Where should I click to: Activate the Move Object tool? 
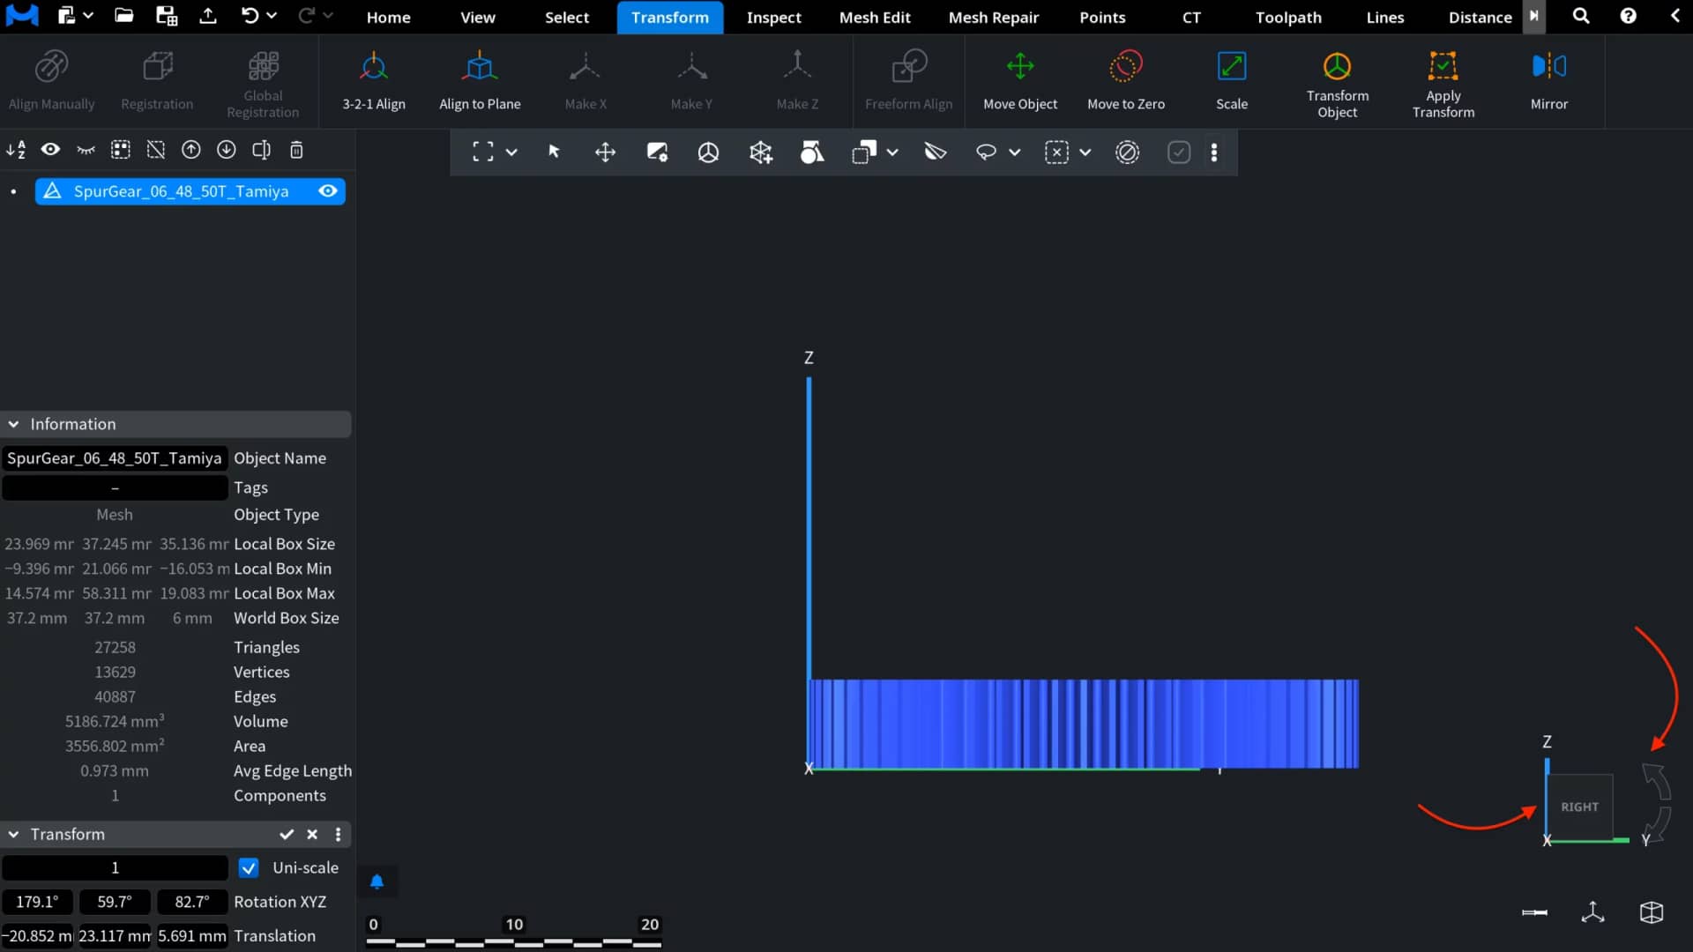pos(1020,81)
